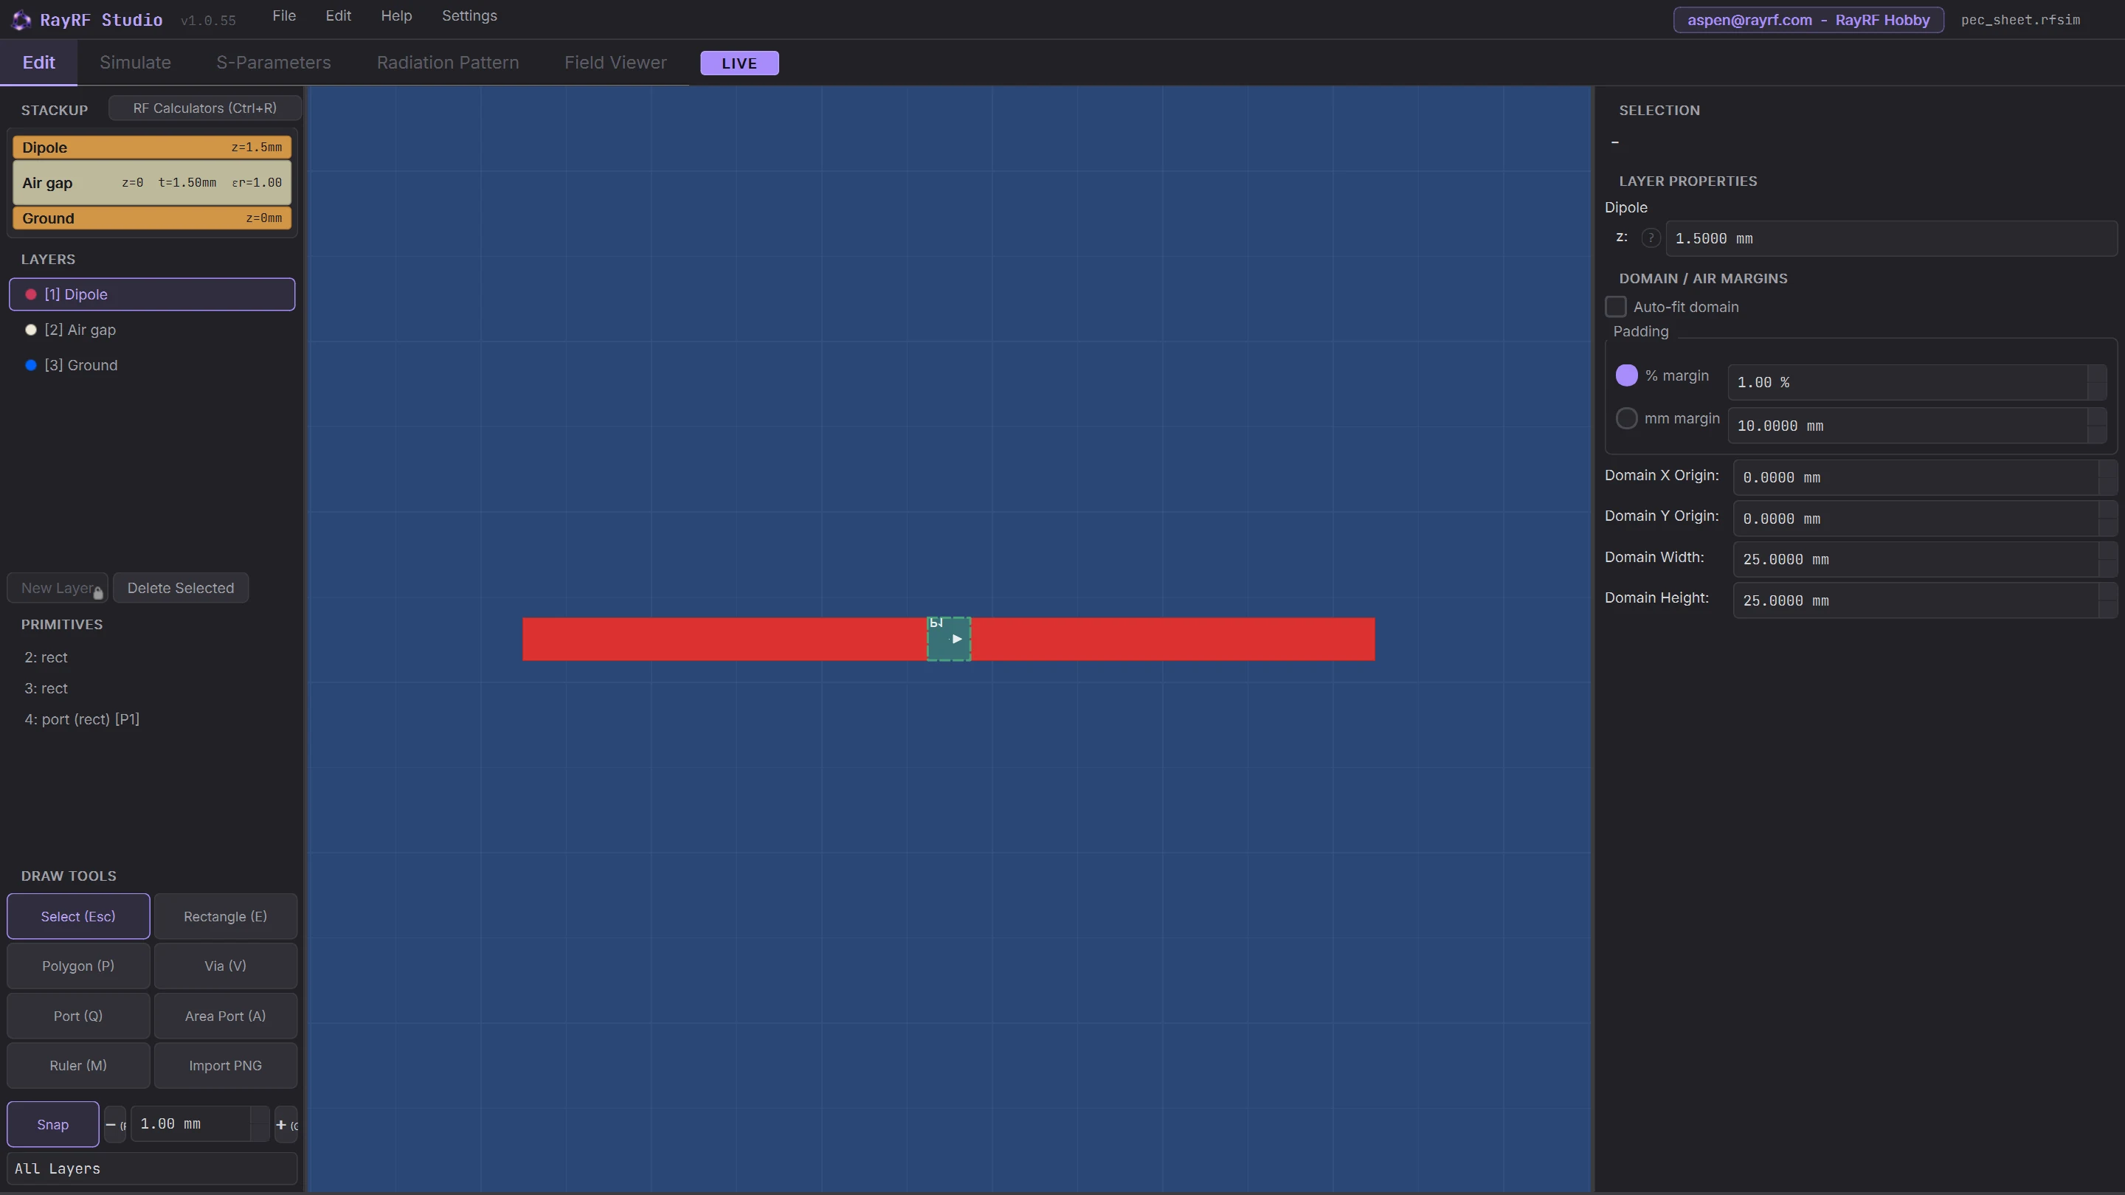The height and width of the screenshot is (1195, 2125).
Task: Select the right red dipole arm rectangle
Action: pos(1173,639)
